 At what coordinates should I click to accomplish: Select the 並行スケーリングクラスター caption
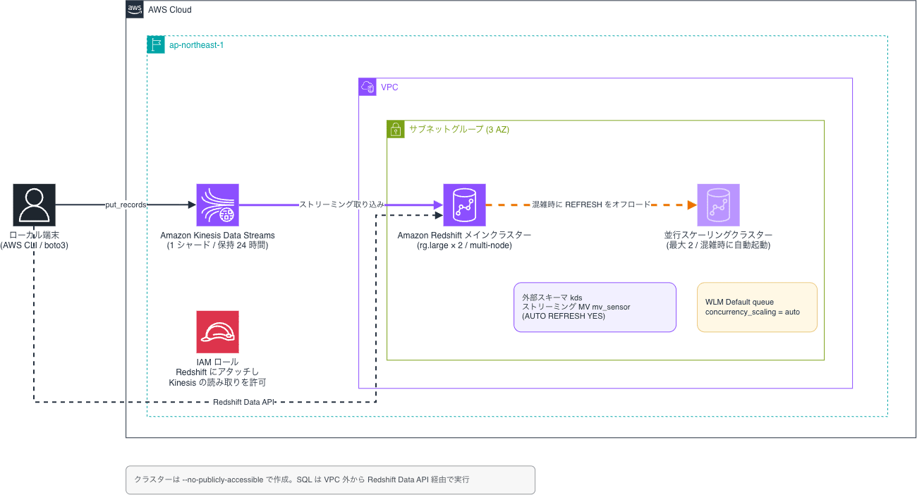(718, 236)
